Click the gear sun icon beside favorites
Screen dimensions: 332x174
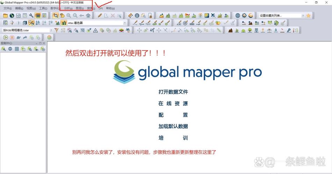tap(244, 15)
